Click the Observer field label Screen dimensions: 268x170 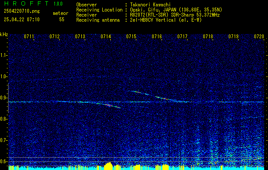coord(86,5)
